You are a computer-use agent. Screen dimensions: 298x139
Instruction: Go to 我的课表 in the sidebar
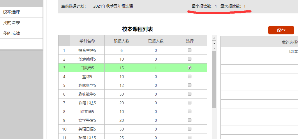tap(12, 23)
